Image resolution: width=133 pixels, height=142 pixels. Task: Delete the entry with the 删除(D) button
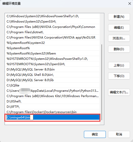coord(119,49)
